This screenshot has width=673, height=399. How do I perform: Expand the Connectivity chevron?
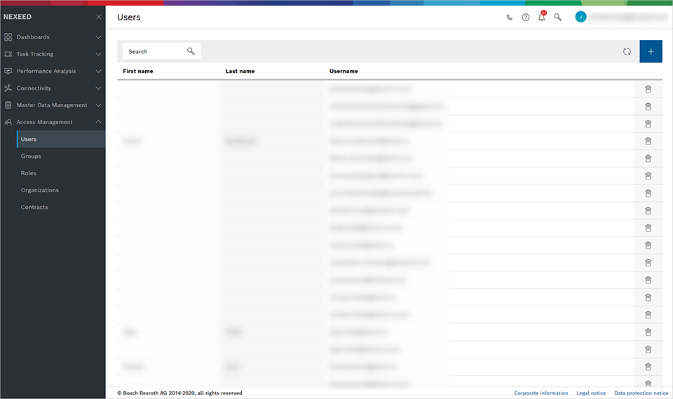point(98,88)
